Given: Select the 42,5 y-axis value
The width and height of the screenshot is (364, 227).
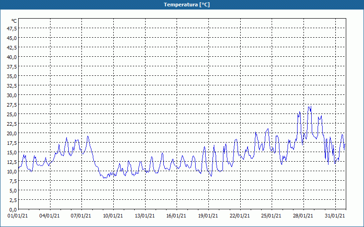Looking at the screenshot, I should (x=12, y=48).
